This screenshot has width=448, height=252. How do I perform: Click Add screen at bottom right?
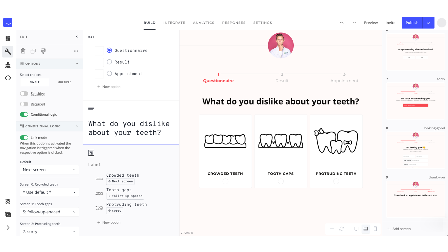(x=399, y=229)
